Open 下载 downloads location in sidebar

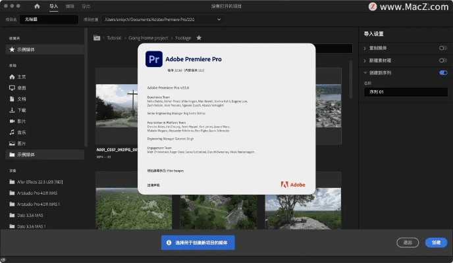pyautogui.click(x=22, y=110)
